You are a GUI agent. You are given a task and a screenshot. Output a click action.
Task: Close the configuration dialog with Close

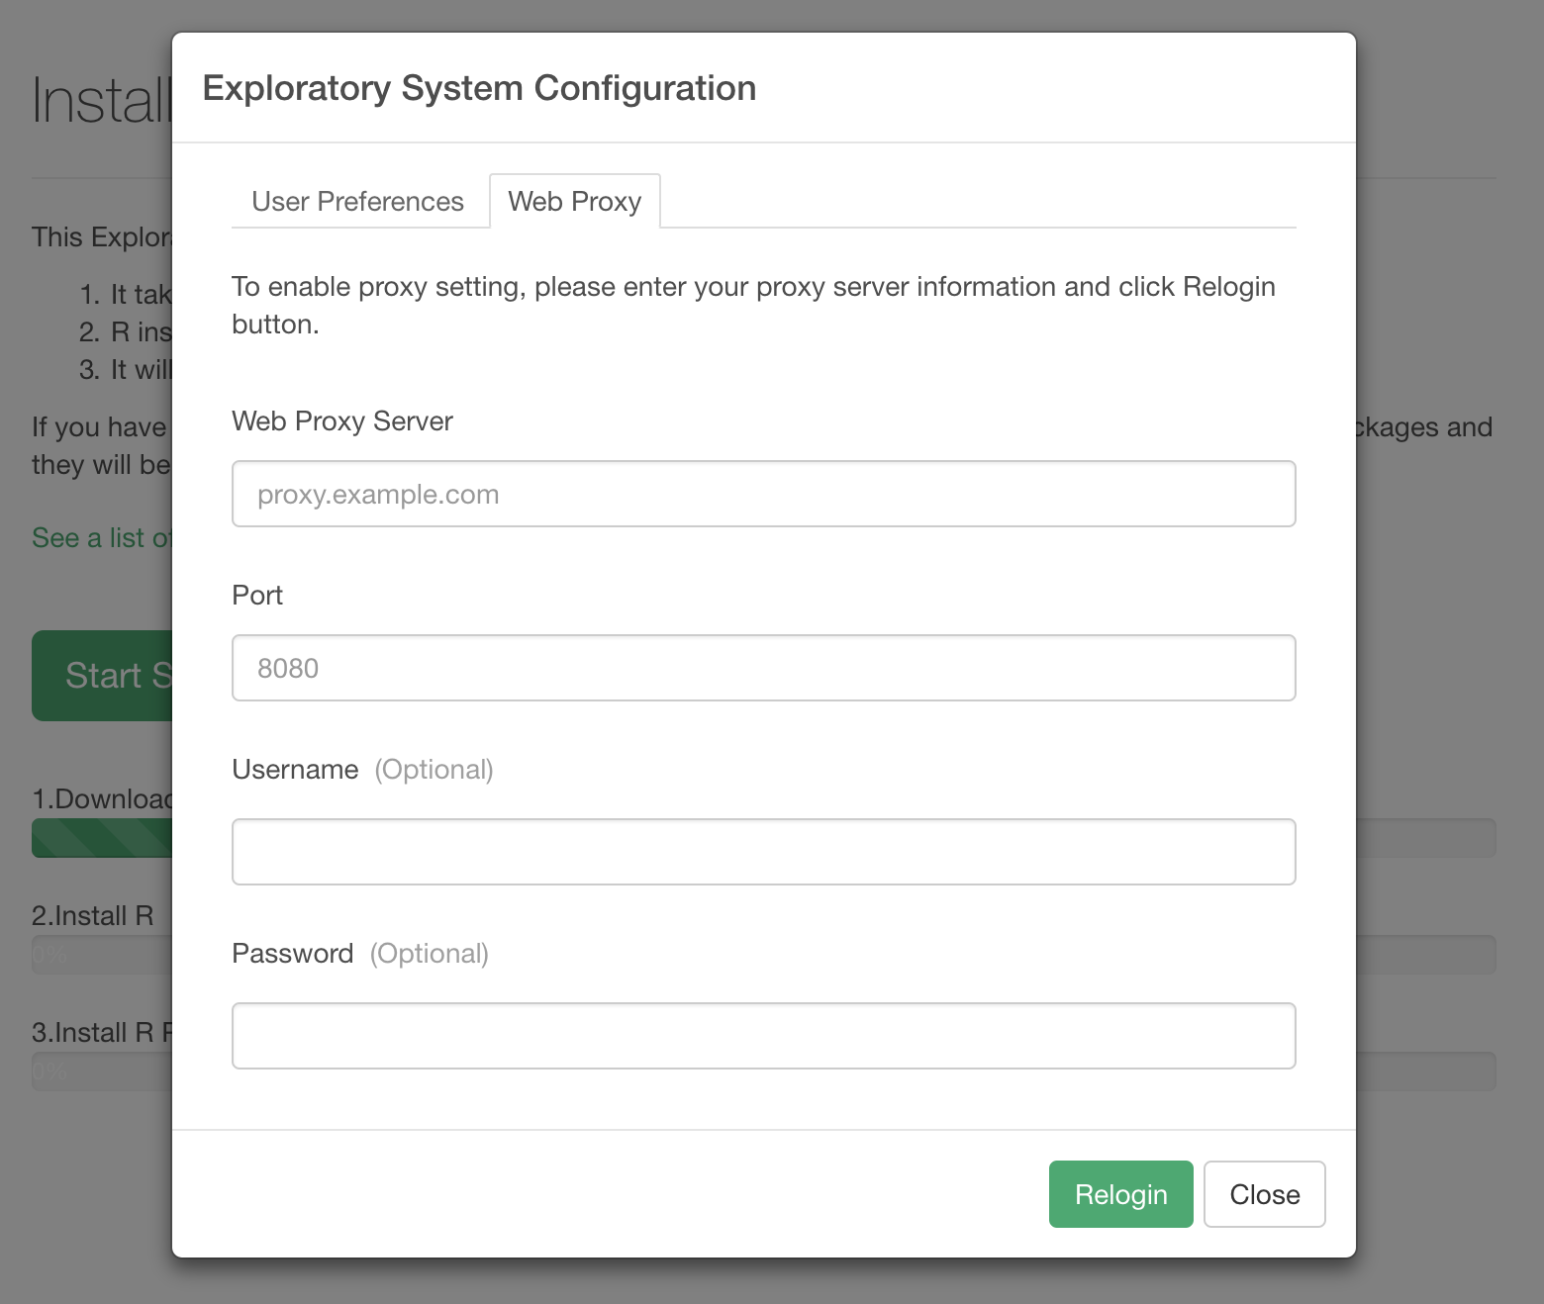[1264, 1194]
